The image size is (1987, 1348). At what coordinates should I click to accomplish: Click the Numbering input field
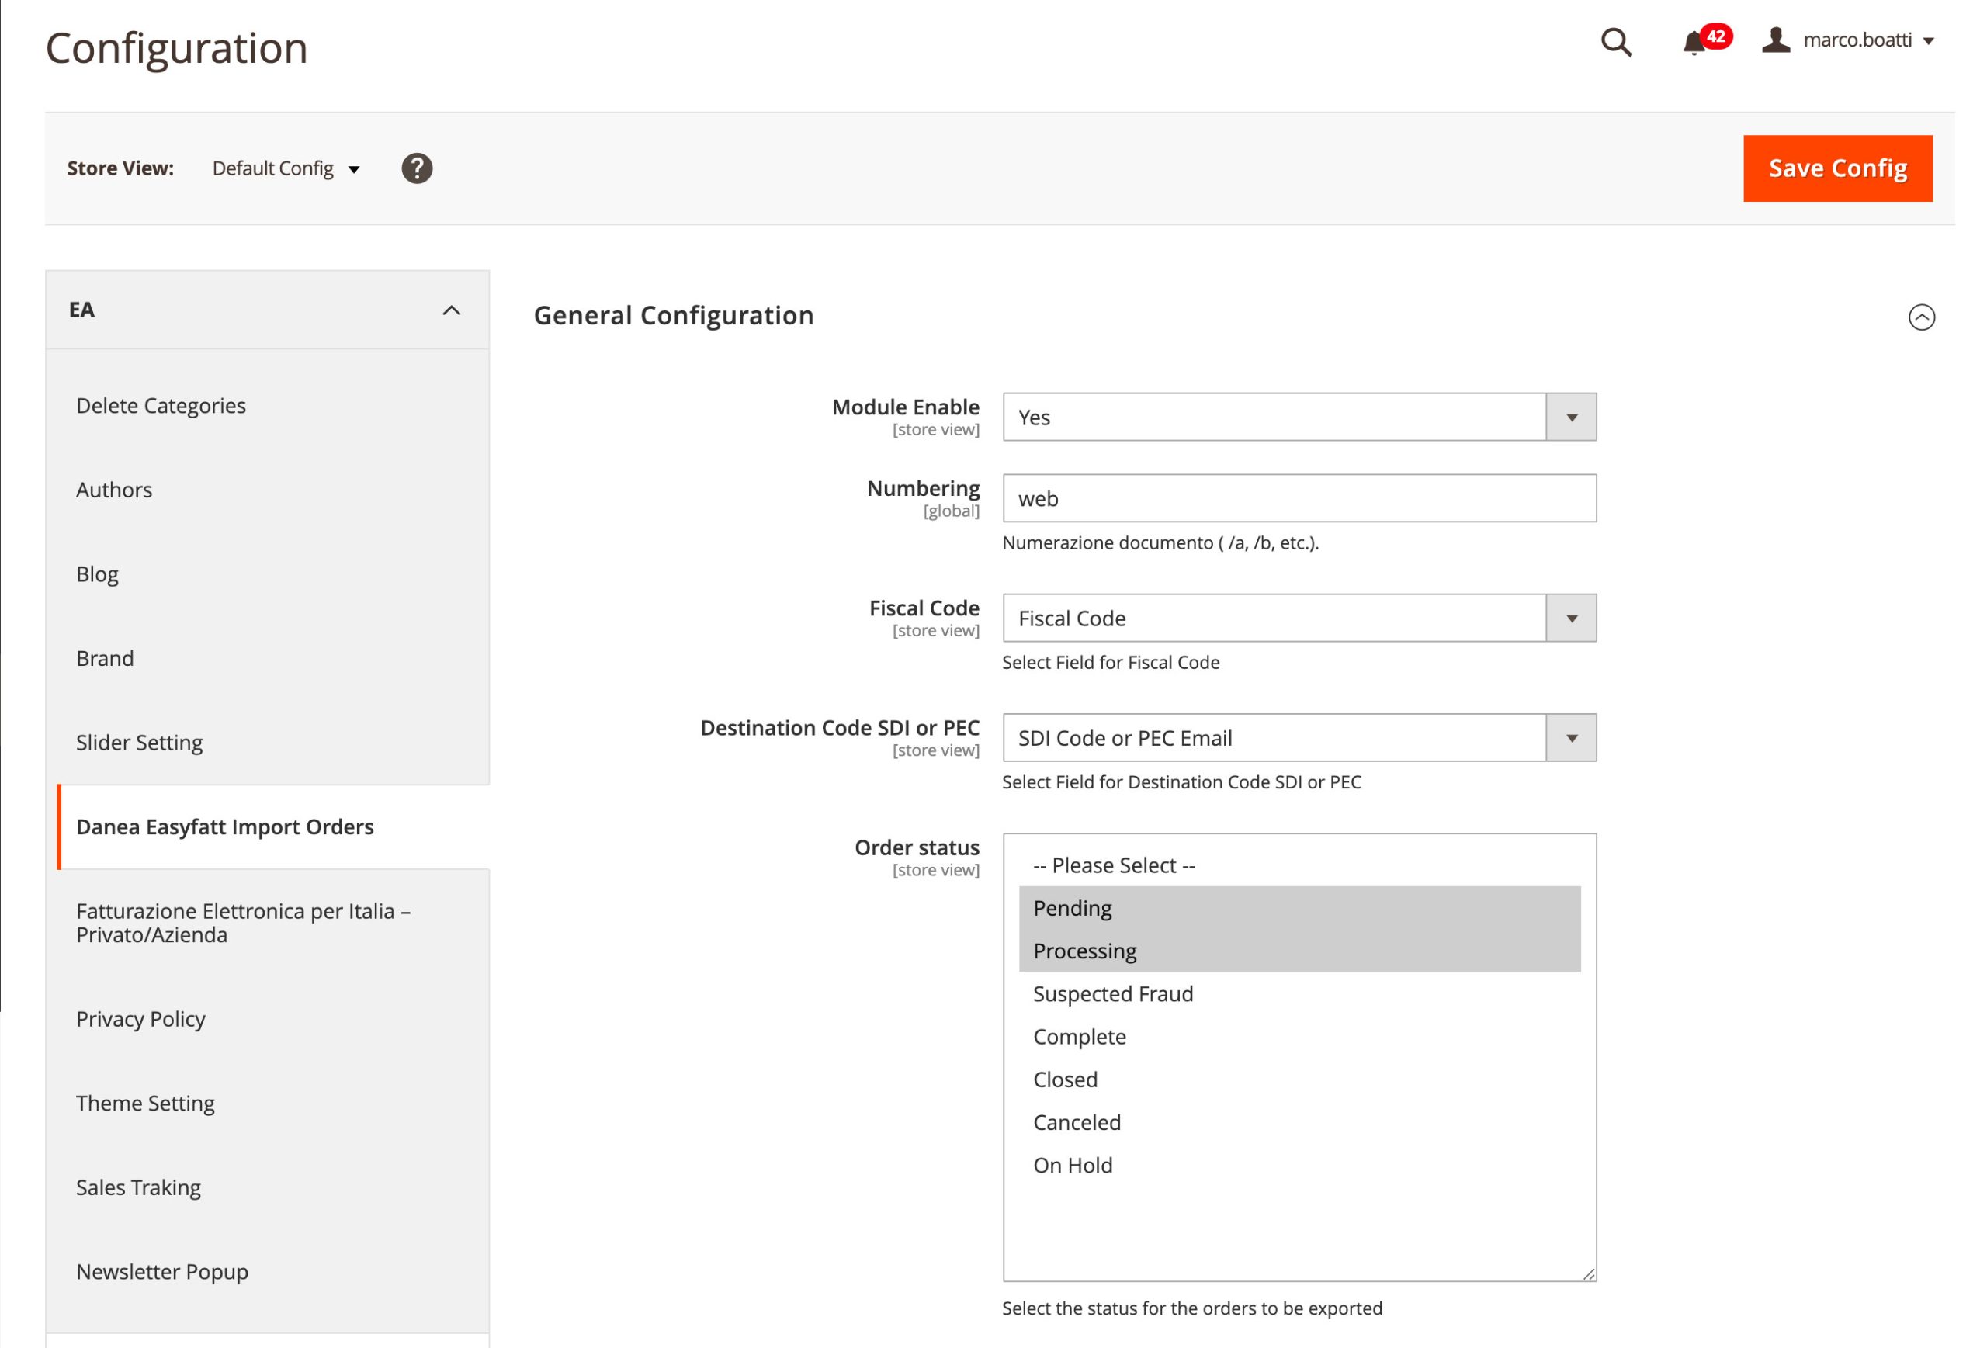click(1299, 498)
